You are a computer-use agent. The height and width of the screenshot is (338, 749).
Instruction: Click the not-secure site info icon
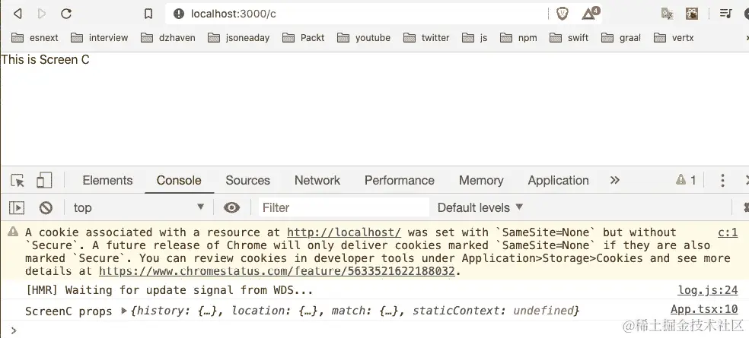[179, 14]
